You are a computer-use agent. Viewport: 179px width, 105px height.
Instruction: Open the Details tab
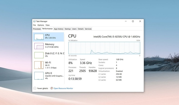81,29
